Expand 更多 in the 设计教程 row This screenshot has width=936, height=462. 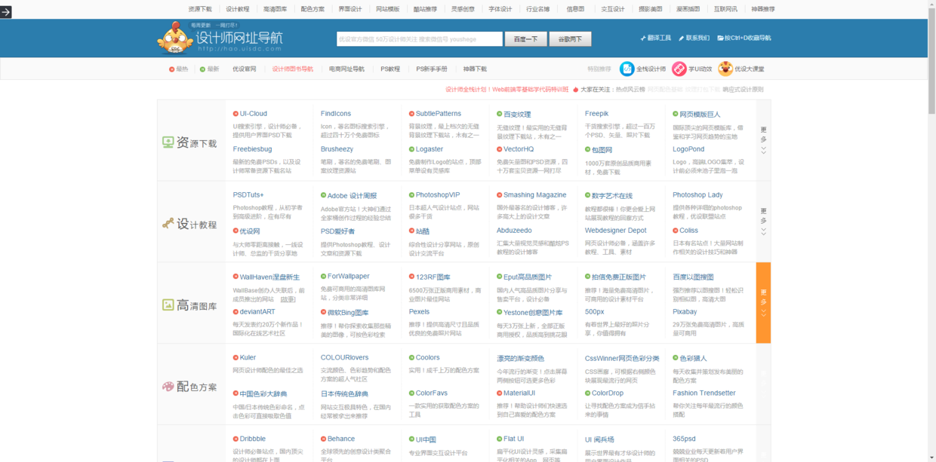coord(763,222)
